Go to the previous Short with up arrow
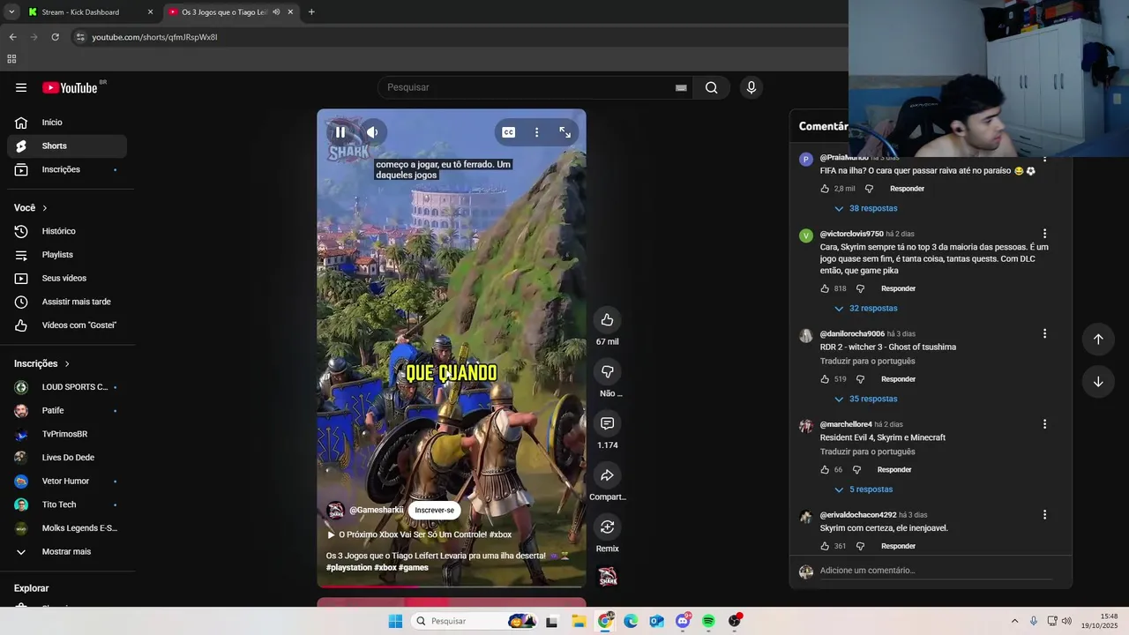This screenshot has height=635, width=1129. [x=1098, y=339]
